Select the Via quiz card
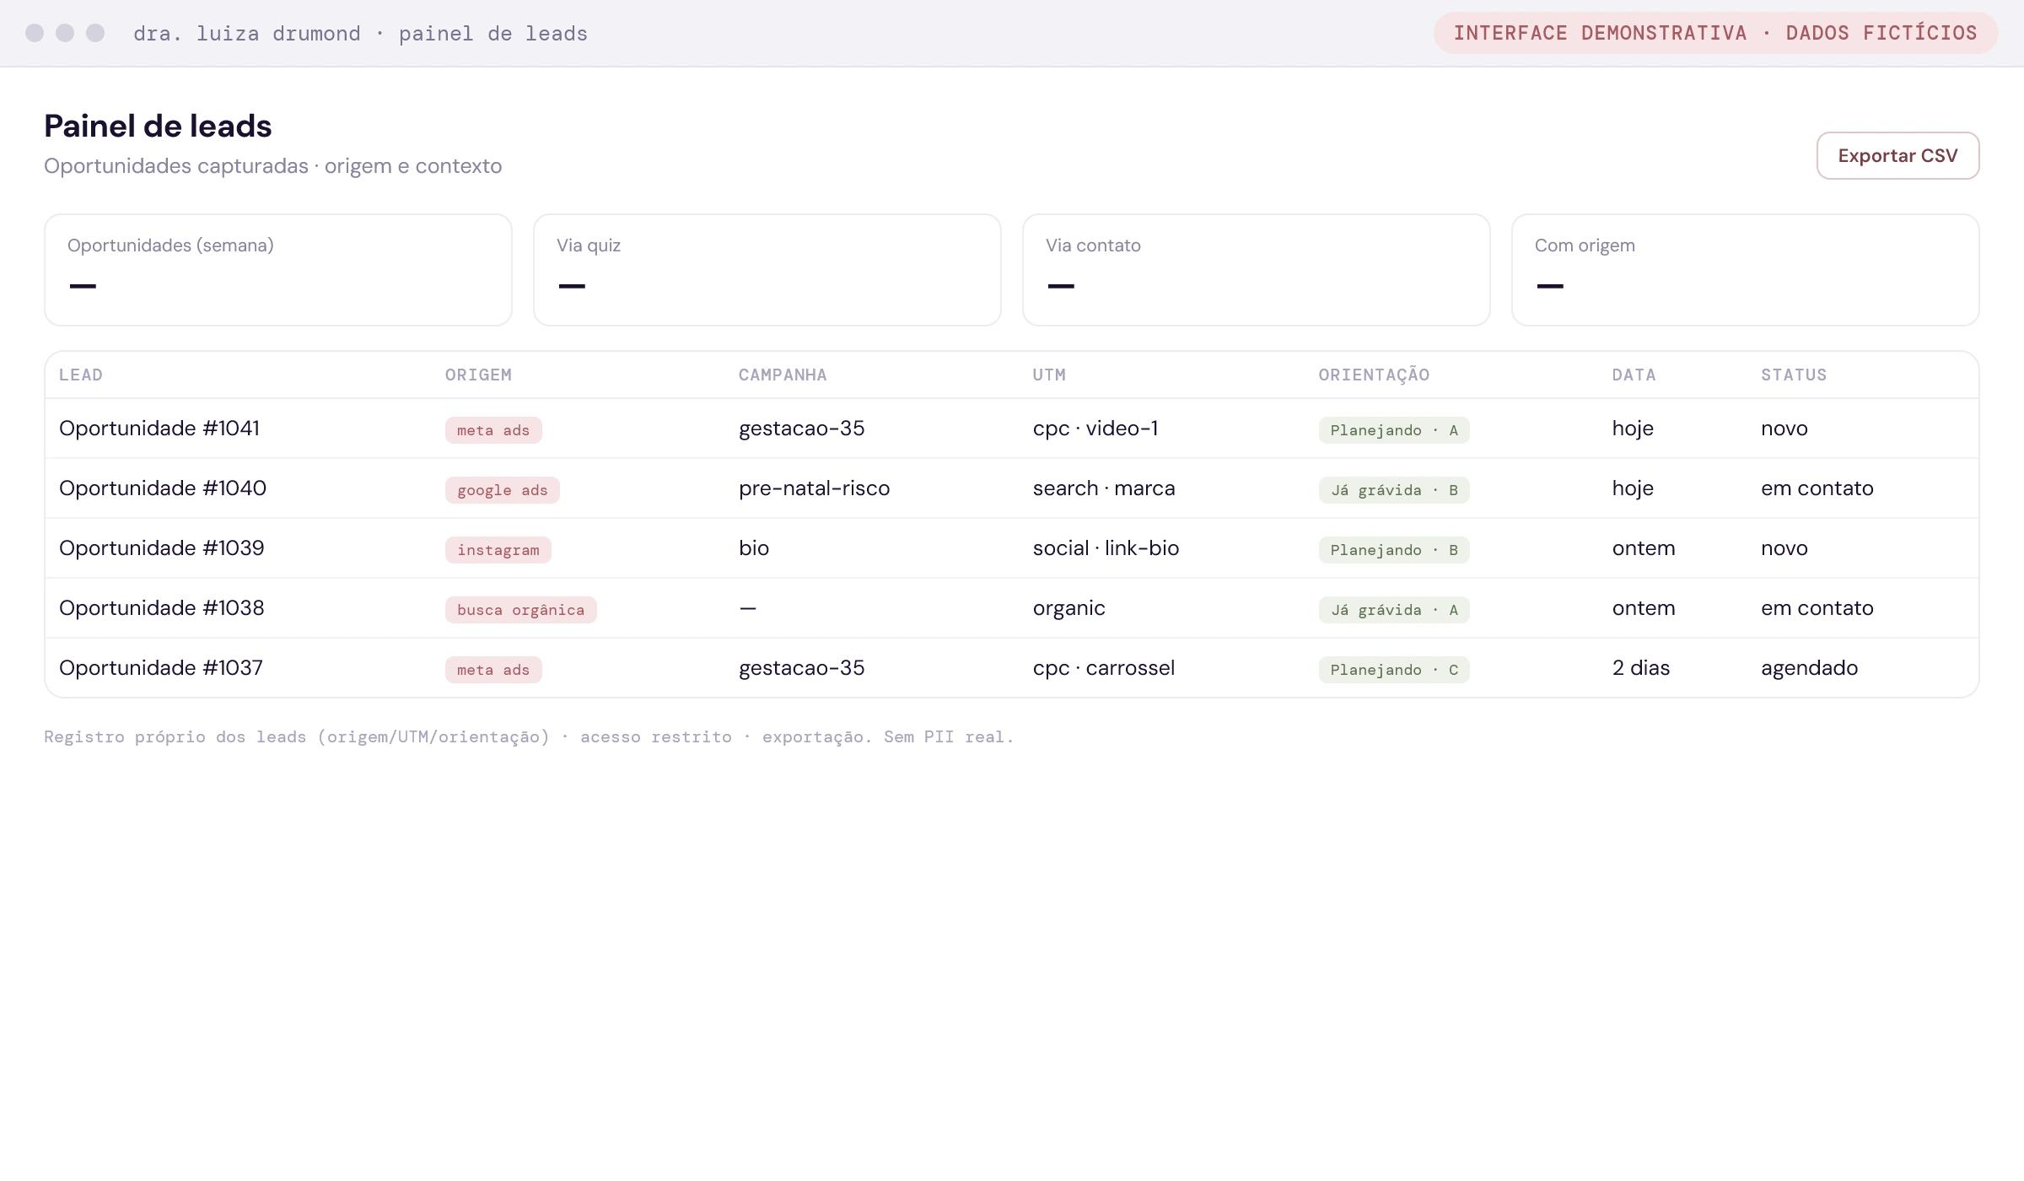Image resolution: width=2024 pixels, height=1181 pixels. 767,270
